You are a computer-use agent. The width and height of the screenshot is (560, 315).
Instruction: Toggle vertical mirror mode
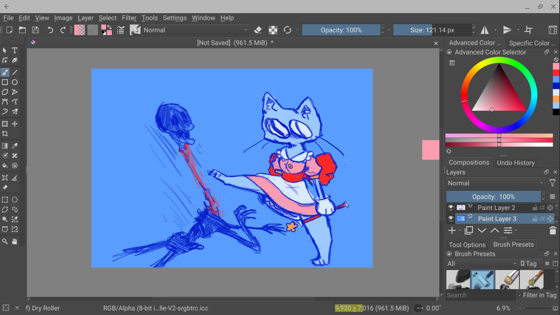507,30
